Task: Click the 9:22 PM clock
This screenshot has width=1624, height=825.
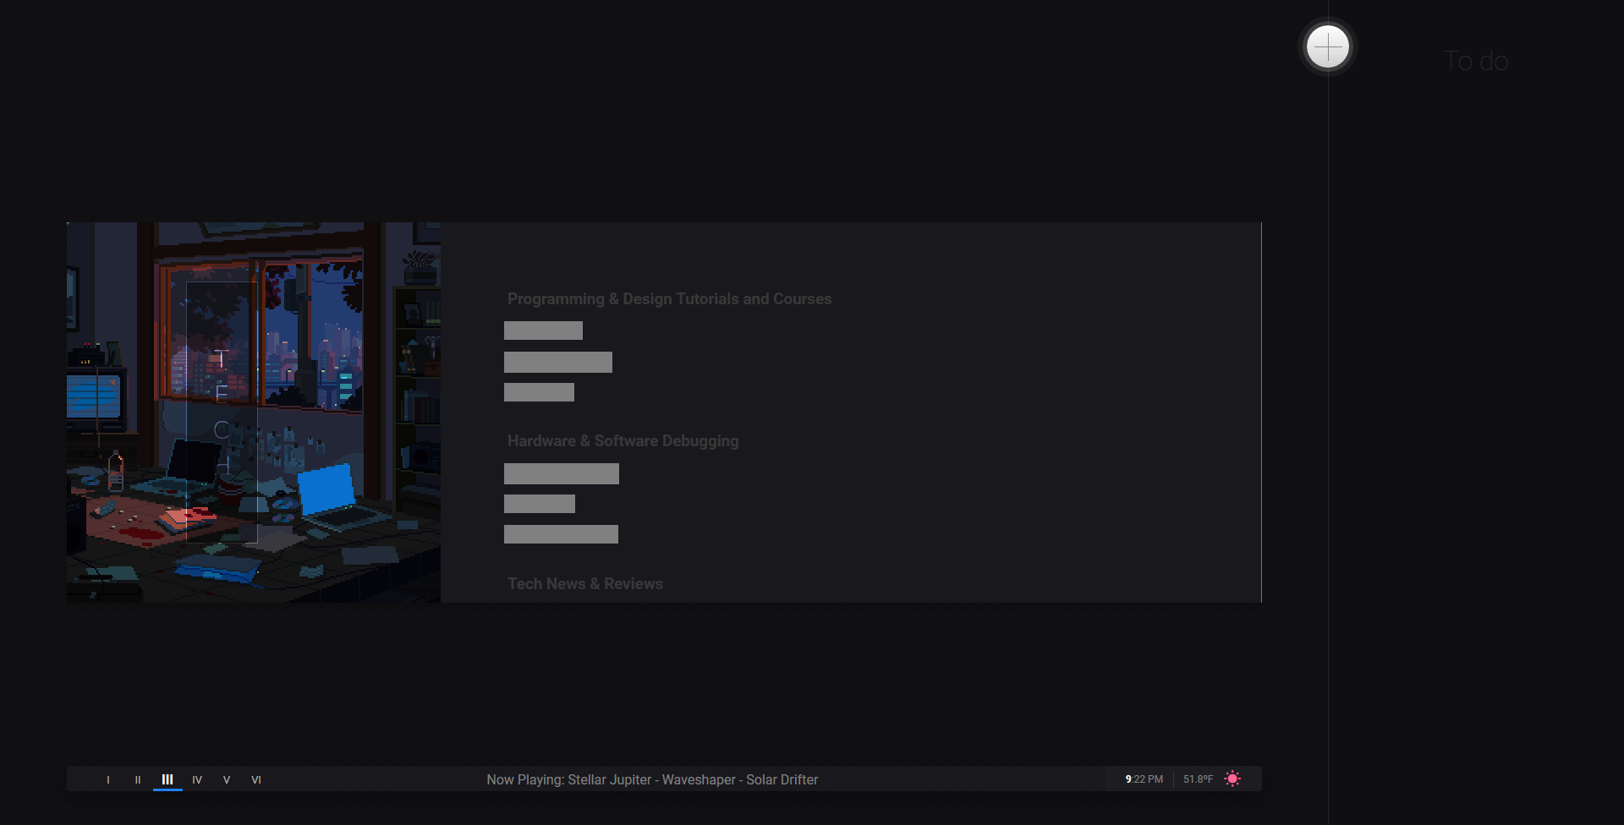Action: click(1144, 779)
